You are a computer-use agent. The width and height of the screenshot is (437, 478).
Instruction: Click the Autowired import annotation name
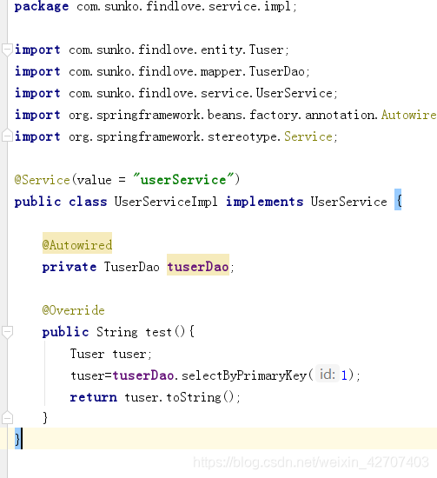click(x=409, y=115)
